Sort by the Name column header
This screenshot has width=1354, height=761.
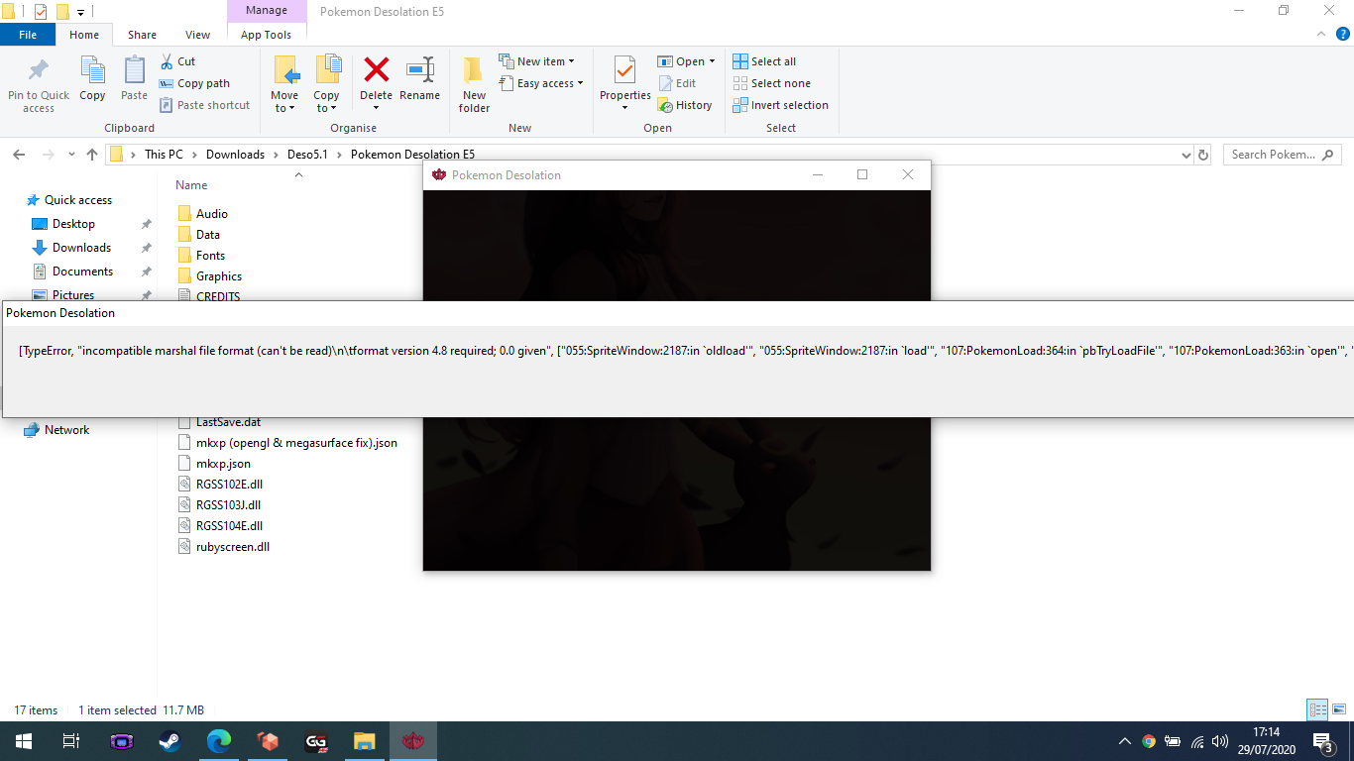click(x=191, y=185)
